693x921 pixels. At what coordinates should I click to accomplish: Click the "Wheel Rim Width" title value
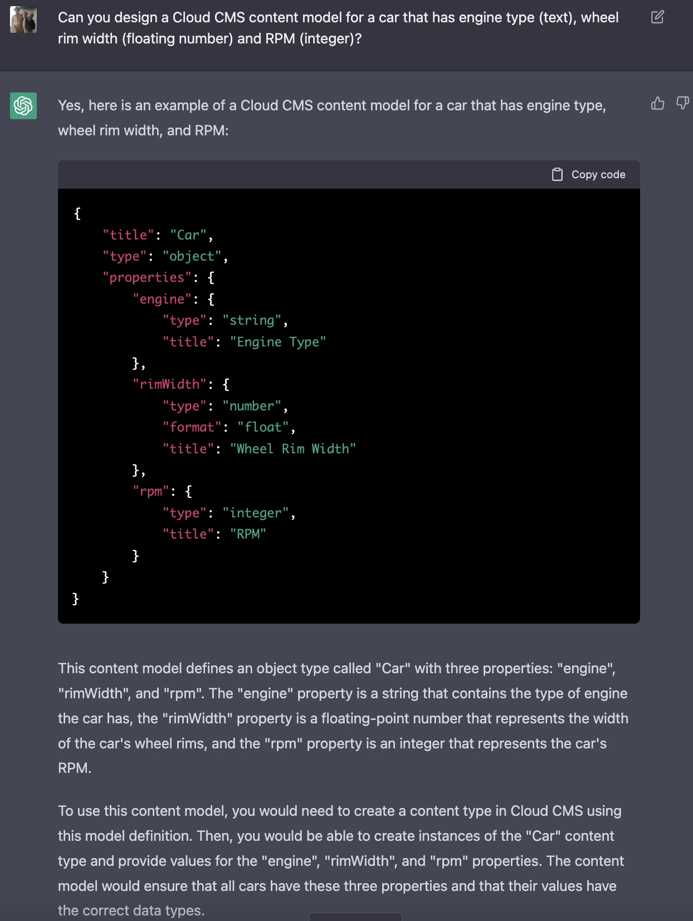tap(293, 449)
